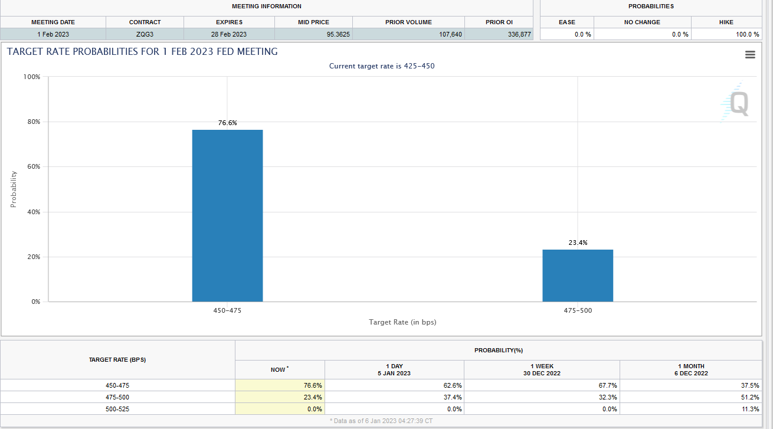
Task: Click the 450-475 bar in chart
Action: 227,215
